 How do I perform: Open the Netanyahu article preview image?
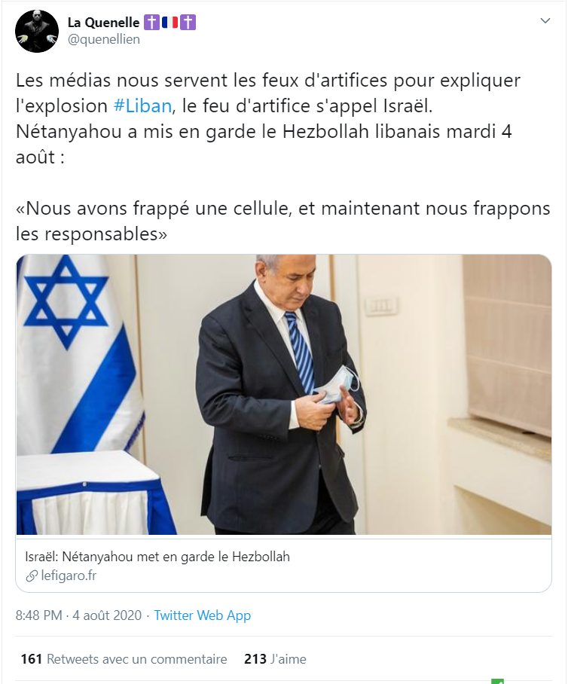[284, 395]
